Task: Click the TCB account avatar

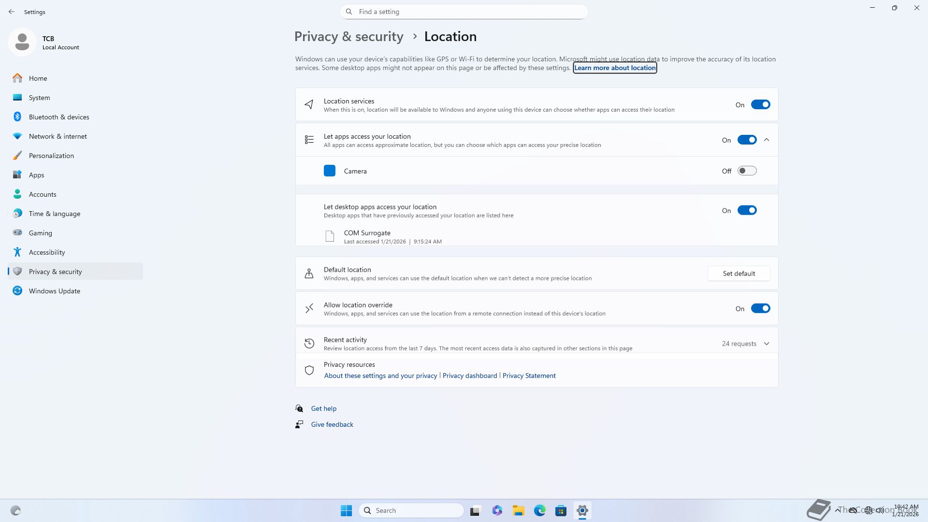Action: tap(22, 43)
